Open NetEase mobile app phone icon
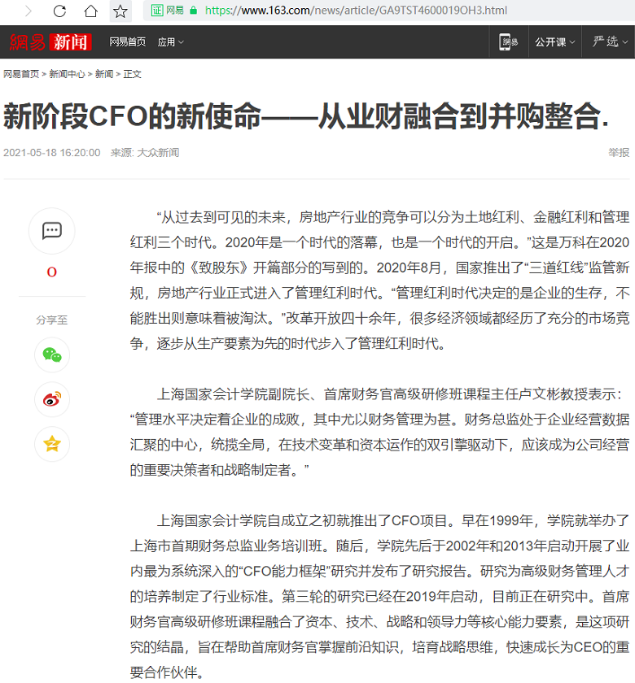 tap(509, 42)
